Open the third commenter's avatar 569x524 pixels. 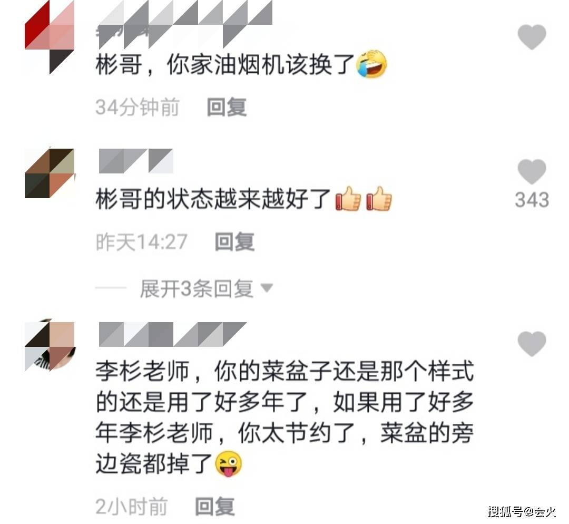[50, 347]
